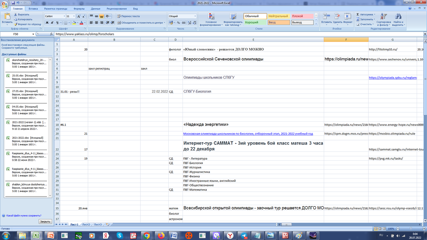Open the Общий number format dropdown
The width and height of the screenshot is (427, 240).
click(195, 16)
